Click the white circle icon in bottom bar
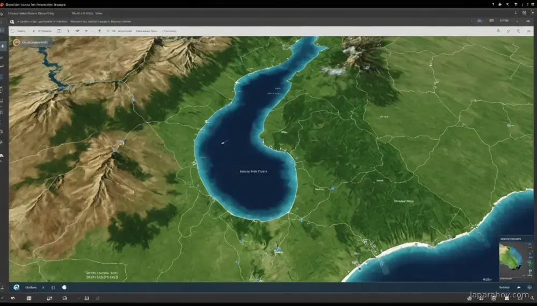This screenshot has width=537, height=306. coord(64,288)
